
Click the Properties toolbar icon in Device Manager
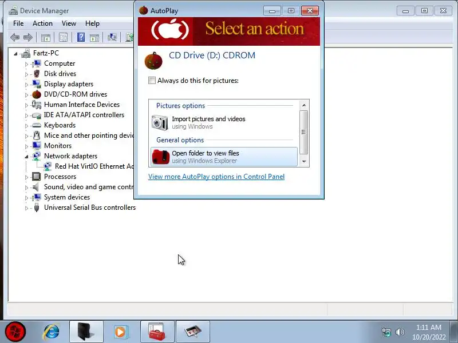(63, 37)
